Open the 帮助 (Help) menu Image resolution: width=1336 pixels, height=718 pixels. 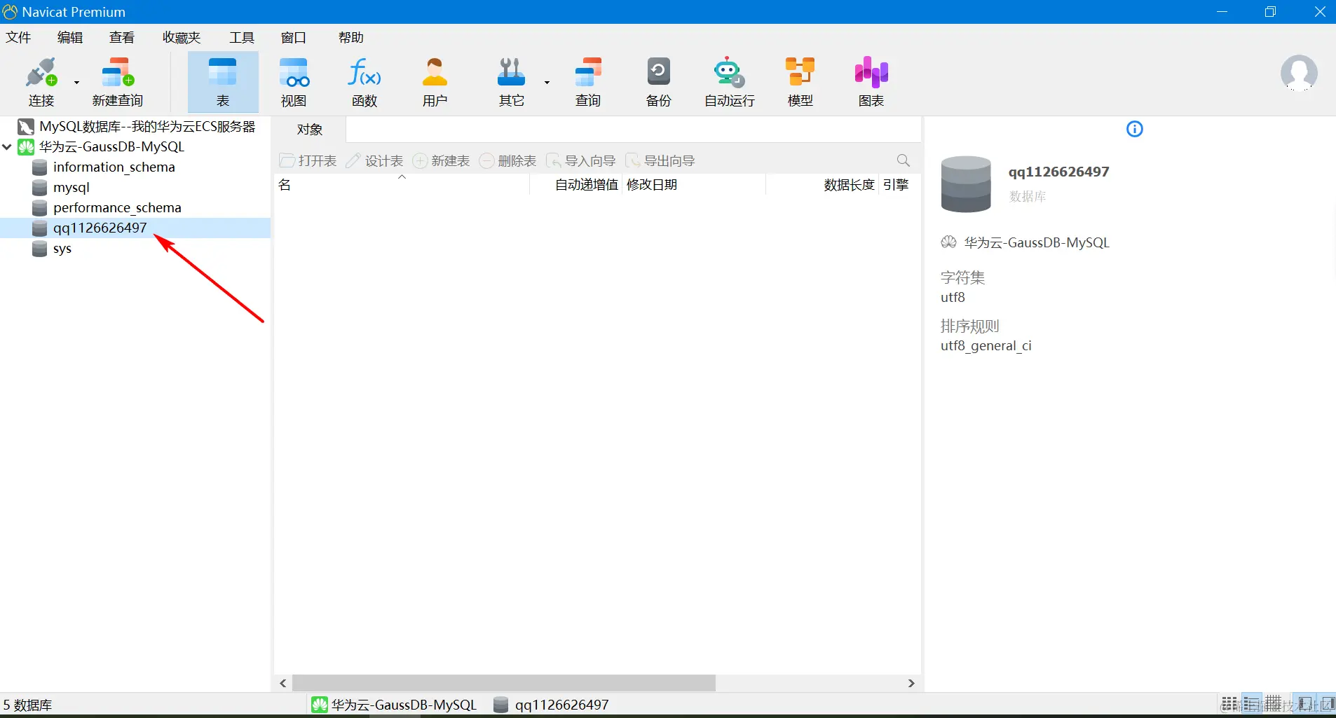coord(351,37)
